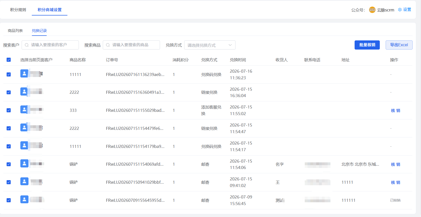Uncheck the row with product 333
Screen dimensions: 421x217
9,110
